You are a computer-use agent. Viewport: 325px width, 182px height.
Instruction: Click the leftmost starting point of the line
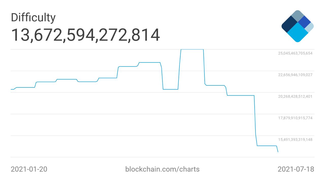pos(11,89)
